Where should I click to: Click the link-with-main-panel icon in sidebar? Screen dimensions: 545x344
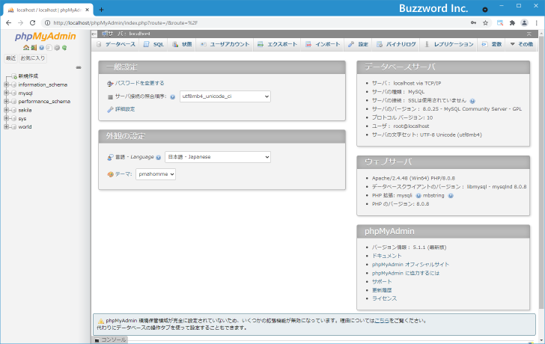pyautogui.click(x=79, y=67)
